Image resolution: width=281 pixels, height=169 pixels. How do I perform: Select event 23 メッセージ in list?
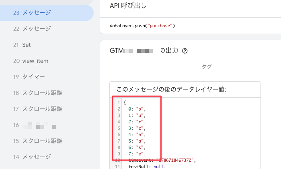point(47,13)
